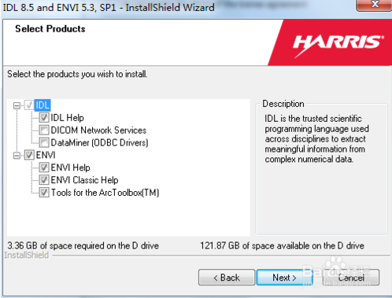Collapse the ENVI tree node
The height and width of the screenshot is (298, 392).
(17, 156)
